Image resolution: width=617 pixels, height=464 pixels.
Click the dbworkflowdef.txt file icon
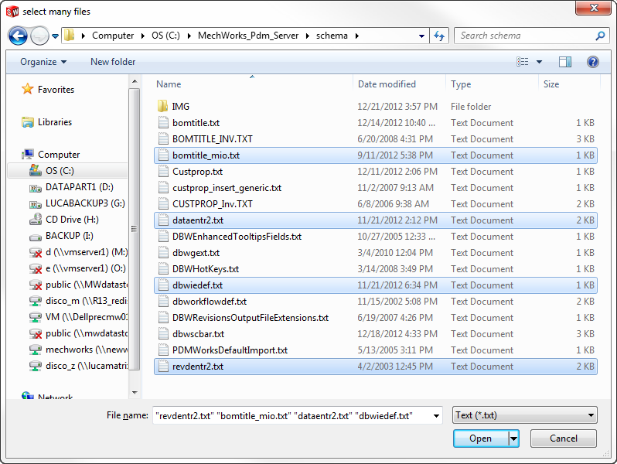(x=163, y=302)
